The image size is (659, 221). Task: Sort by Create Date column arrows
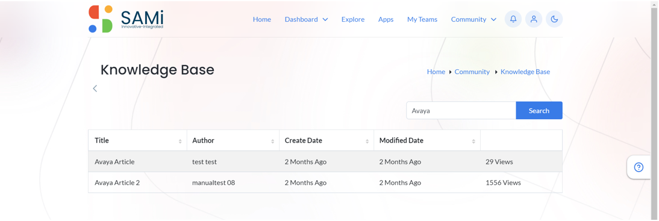(x=367, y=141)
